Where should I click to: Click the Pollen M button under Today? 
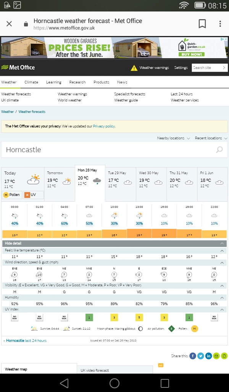click(x=12, y=195)
